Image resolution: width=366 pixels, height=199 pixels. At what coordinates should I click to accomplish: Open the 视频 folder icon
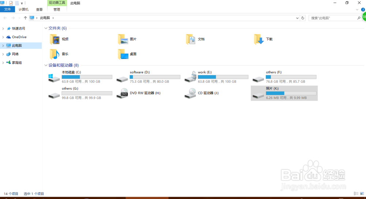tap(55, 39)
